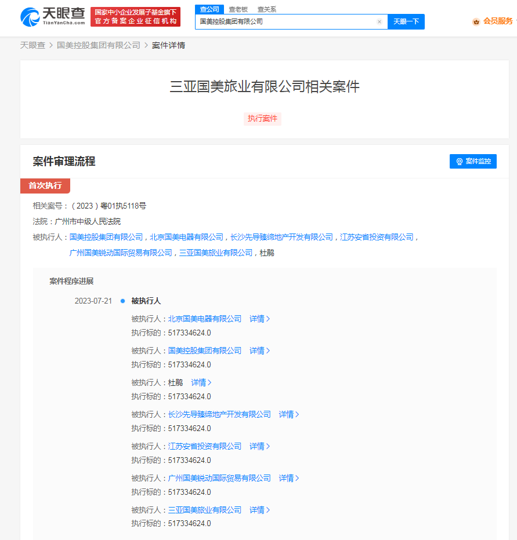Click the 案件审理流程 heading
The height and width of the screenshot is (540, 517).
64,161
